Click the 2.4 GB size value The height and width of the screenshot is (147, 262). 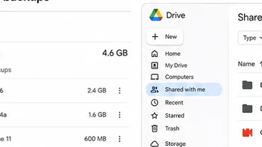tap(97, 91)
